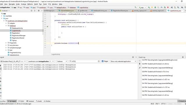This screenshot has width=186, height=105.
Task: Click the Search Everywhere magnifier icon
Action: (x=185, y=7)
